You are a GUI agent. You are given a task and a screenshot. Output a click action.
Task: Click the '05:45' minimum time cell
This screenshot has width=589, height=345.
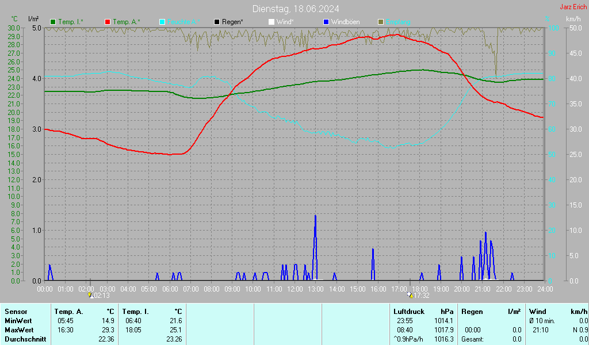click(x=66, y=321)
